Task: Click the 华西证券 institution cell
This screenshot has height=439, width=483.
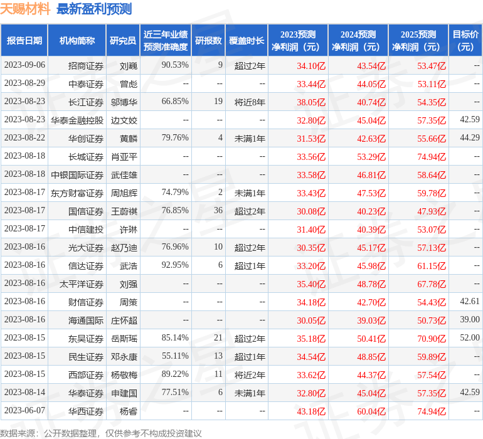Action: 86,411
